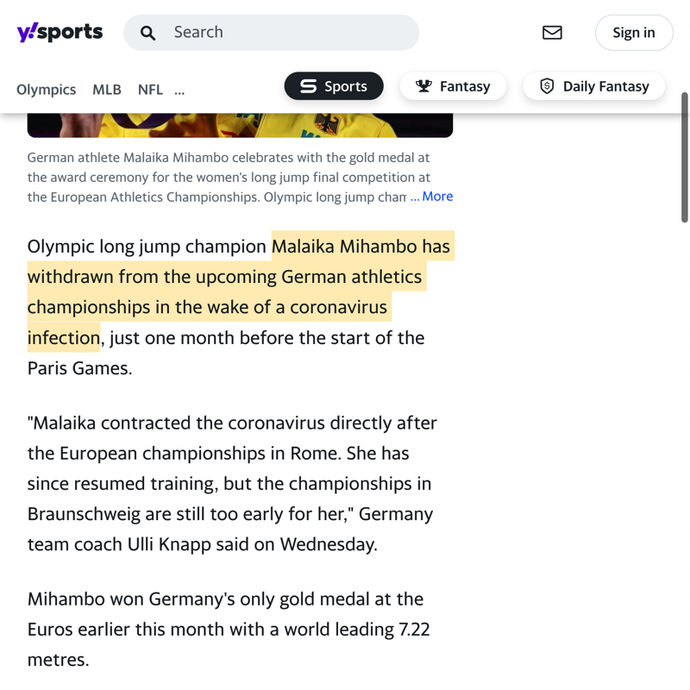Click the Sports S logo icon
The height and width of the screenshot is (690, 690).
309,86
